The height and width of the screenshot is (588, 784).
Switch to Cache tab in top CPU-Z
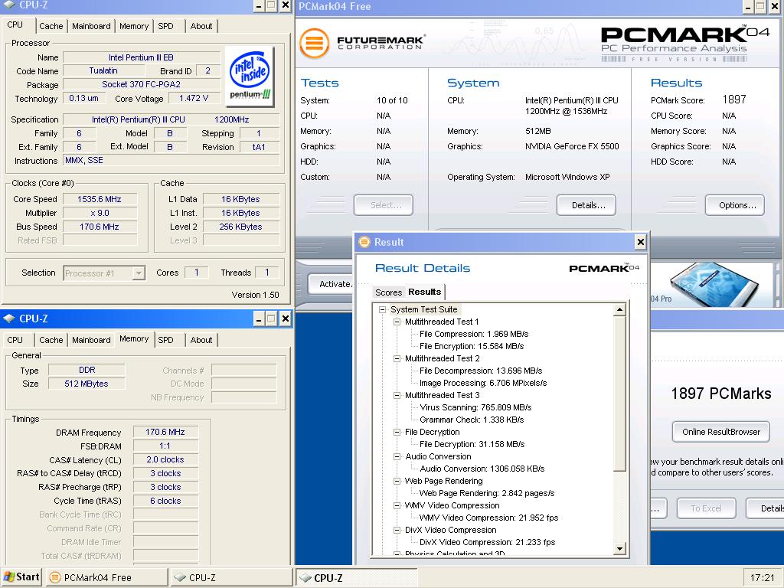tap(51, 26)
